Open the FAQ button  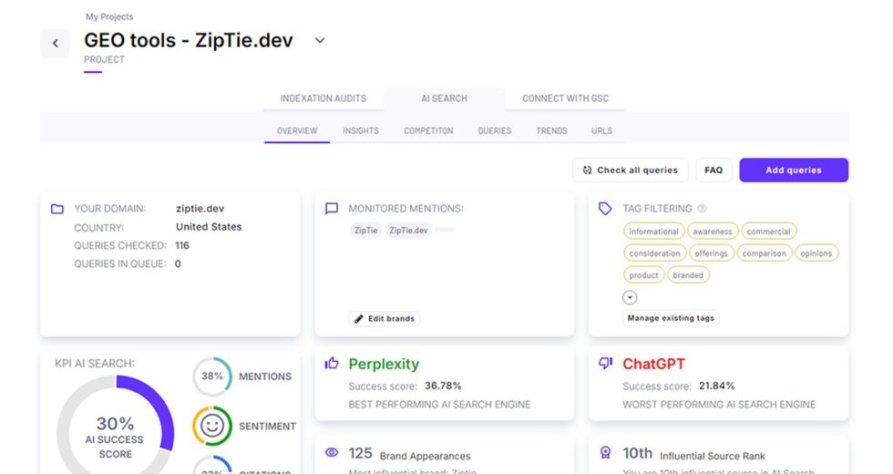pos(713,170)
